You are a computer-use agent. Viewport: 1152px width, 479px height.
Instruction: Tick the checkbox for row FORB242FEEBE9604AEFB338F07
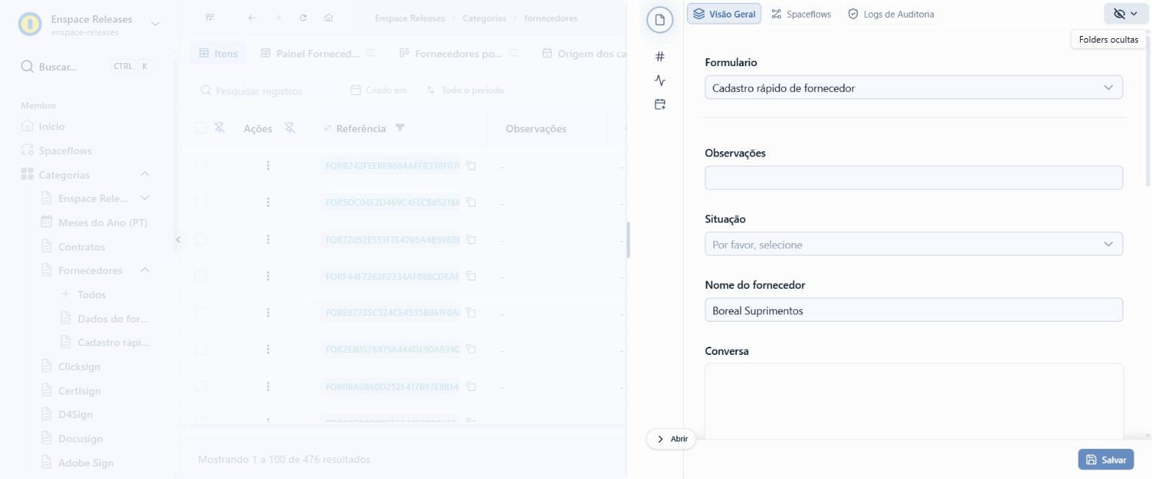tap(201, 166)
